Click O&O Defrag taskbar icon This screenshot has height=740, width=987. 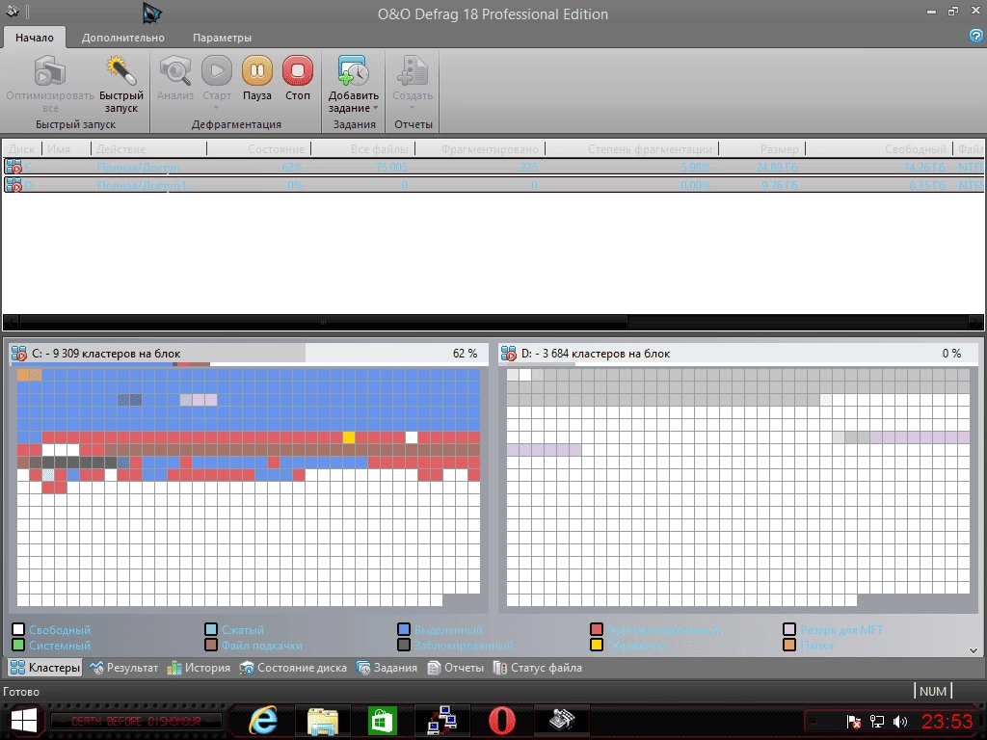562,719
